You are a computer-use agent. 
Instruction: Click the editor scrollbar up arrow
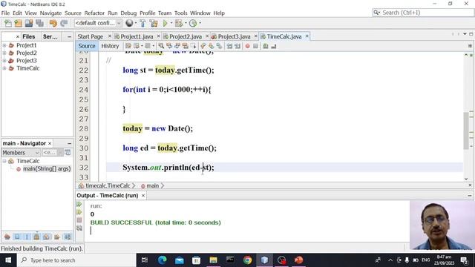click(x=466, y=55)
